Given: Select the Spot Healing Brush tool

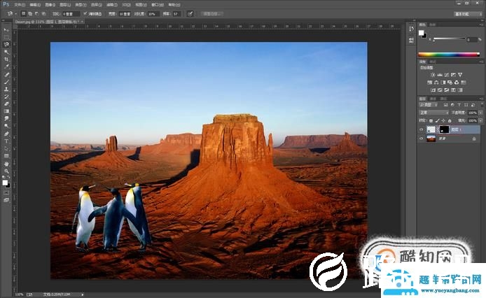Looking at the screenshot, I should click(x=6, y=75).
